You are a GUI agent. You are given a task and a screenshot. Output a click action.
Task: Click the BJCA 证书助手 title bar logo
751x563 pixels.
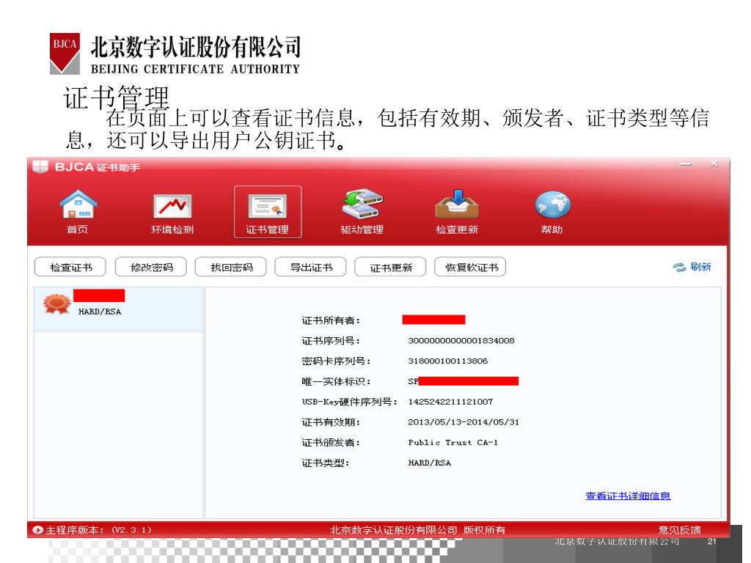pyautogui.click(x=40, y=166)
